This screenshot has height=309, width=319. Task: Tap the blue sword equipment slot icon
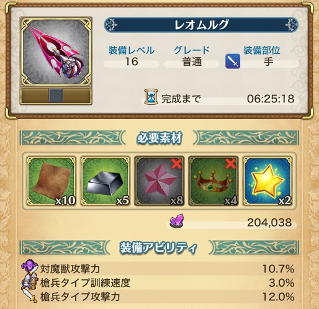click(x=233, y=61)
